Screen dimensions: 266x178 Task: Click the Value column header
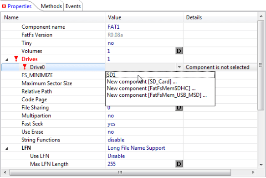point(114,17)
